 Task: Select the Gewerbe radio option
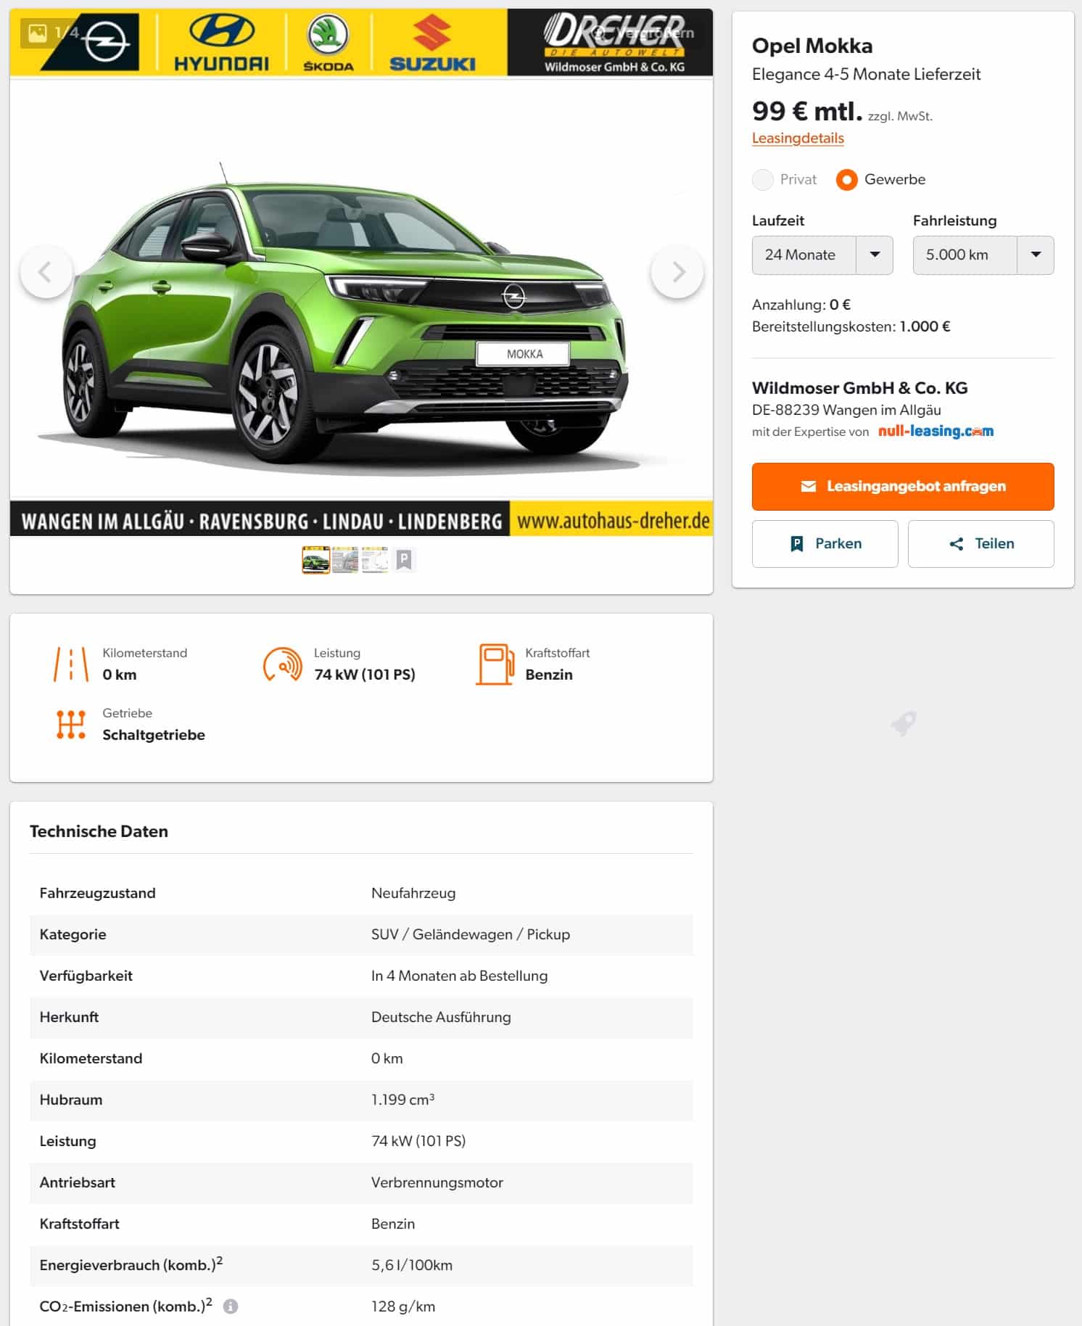[x=846, y=179]
